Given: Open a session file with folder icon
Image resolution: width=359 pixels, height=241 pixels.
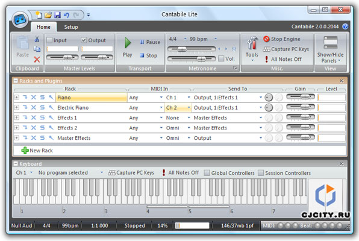Looking at the screenshot, I should click(x=48, y=15).
